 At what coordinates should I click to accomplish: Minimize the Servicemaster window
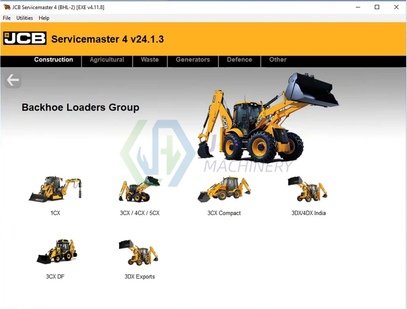coord(358,7)
